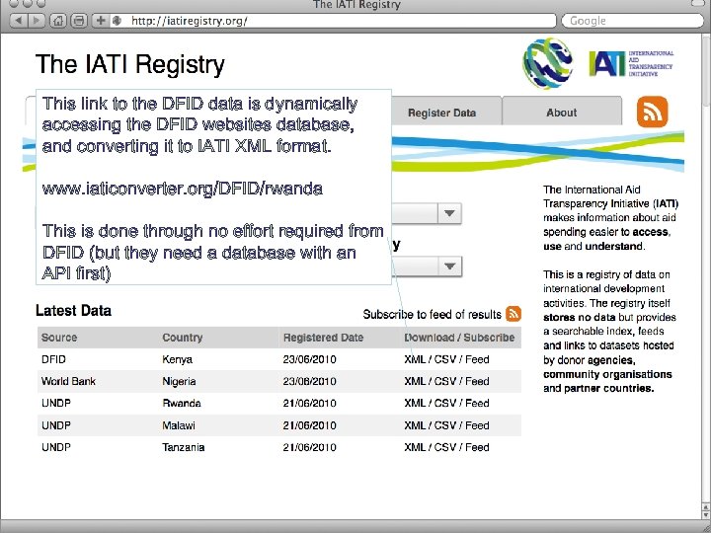Click the www.iaticonverter.org/DFID/rwanda URL text
The height and width of the screenshot is (533, 711).
click(183, 189)
